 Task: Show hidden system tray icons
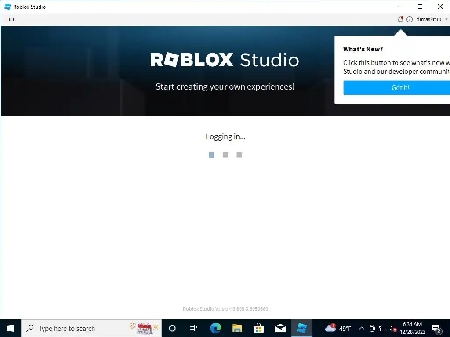click(362, 328)
